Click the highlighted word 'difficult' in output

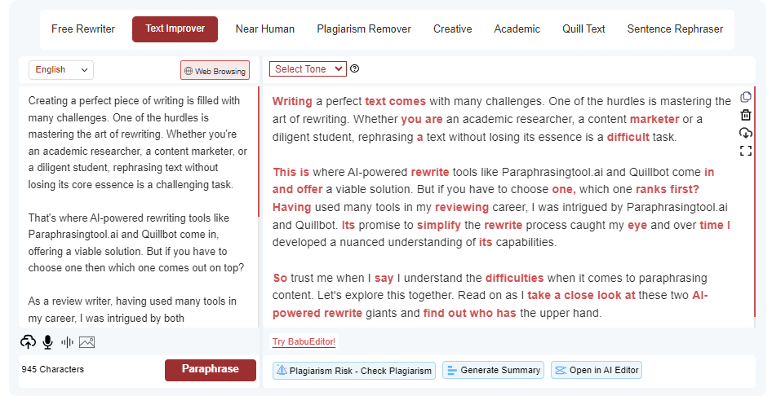[628, 137]
